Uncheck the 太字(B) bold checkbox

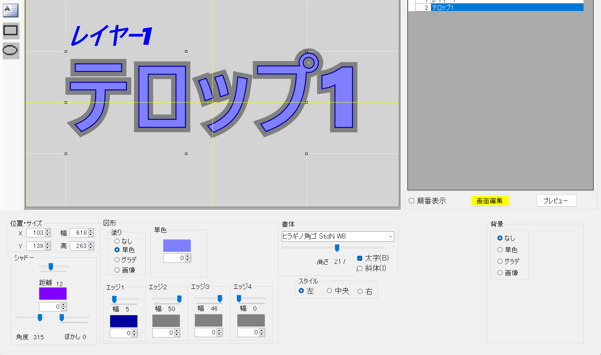360,258
